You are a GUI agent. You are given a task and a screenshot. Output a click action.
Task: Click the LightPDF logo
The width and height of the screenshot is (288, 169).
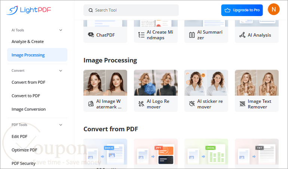[x=29, y=10]
